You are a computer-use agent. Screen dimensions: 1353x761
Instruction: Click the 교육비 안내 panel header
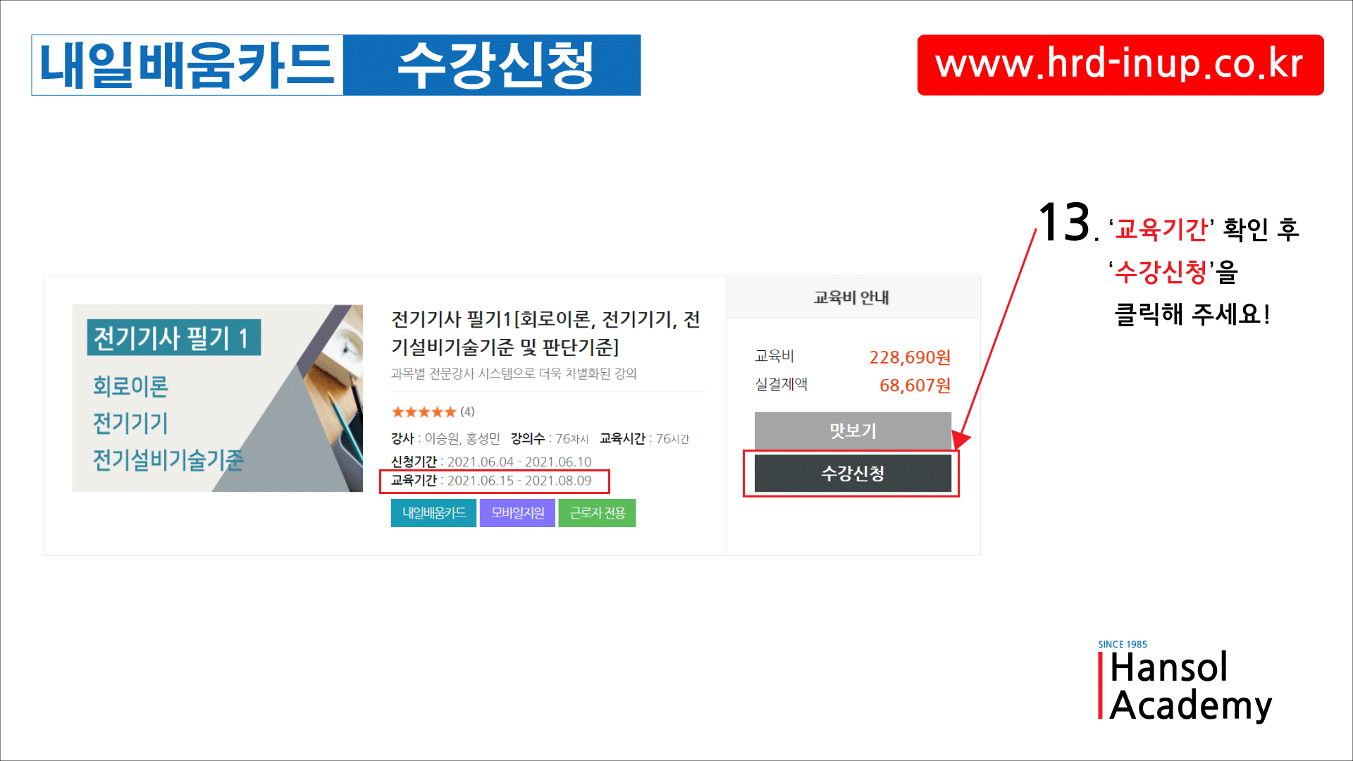853,298
